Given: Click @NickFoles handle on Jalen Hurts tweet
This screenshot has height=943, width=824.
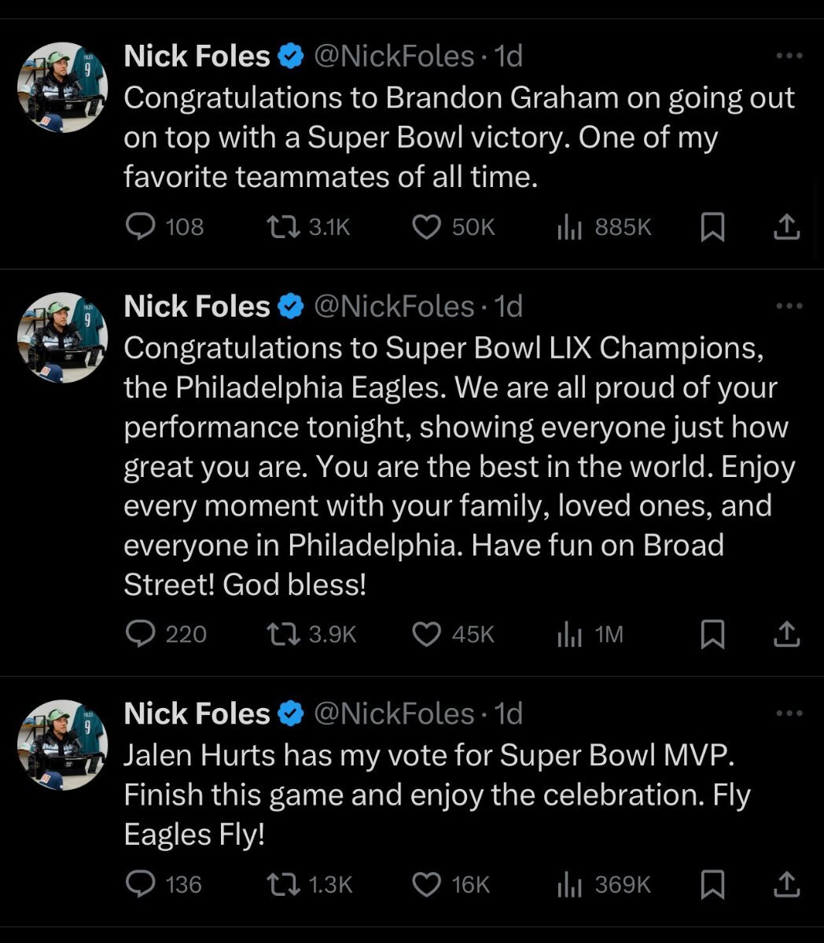Looking at the screenshot, I should coord(394,714).
